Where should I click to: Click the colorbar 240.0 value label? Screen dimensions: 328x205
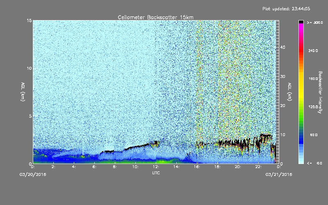(313, 51)
